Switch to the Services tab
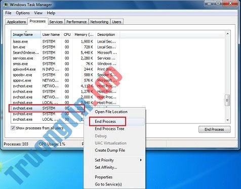 pyautogui.click(x=56, y=22)
